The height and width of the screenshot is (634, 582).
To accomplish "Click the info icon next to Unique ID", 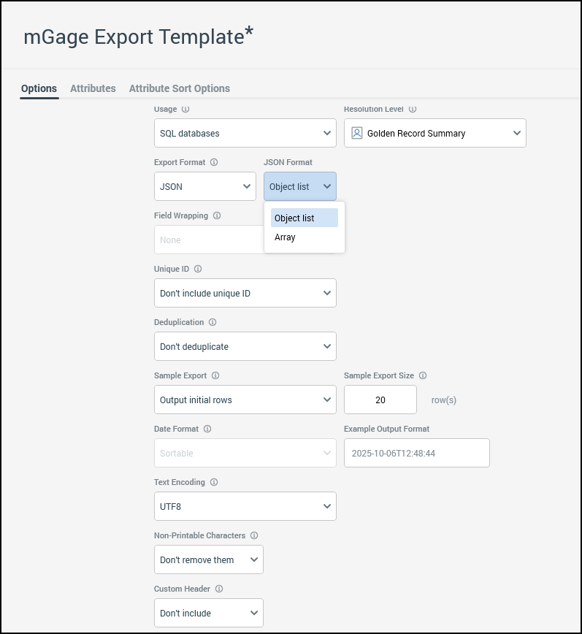I will pos(198,270).
